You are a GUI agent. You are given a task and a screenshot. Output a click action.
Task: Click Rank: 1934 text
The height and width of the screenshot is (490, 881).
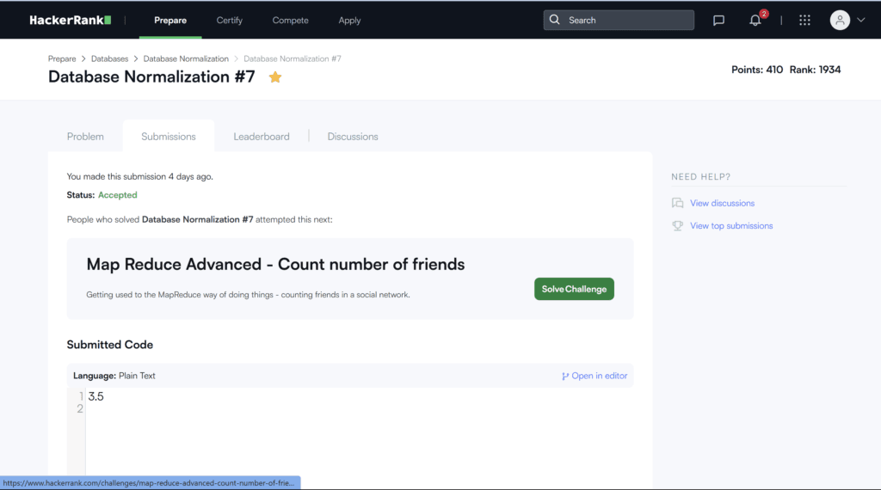(x=815, y=70)
